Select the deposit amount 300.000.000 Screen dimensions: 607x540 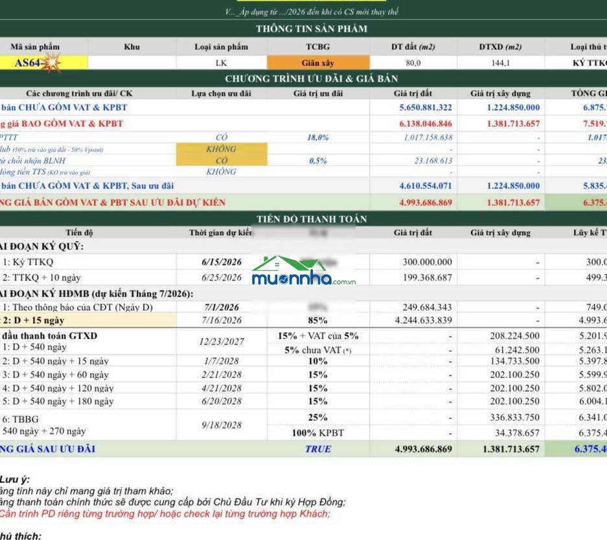[427, 262]
